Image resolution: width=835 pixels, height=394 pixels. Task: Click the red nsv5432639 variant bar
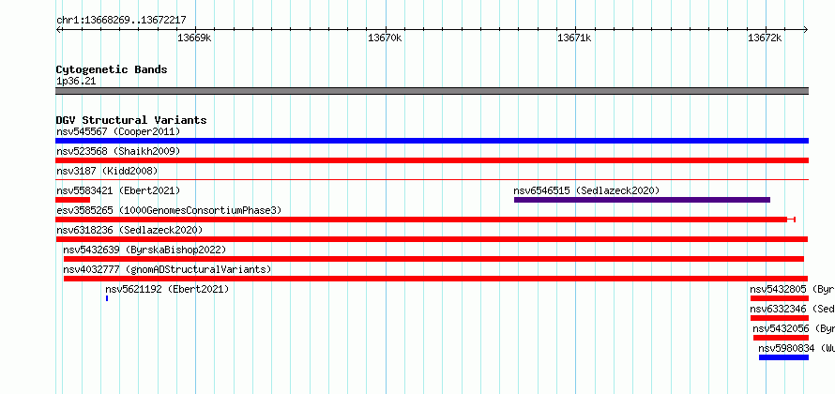pos(433,259)
